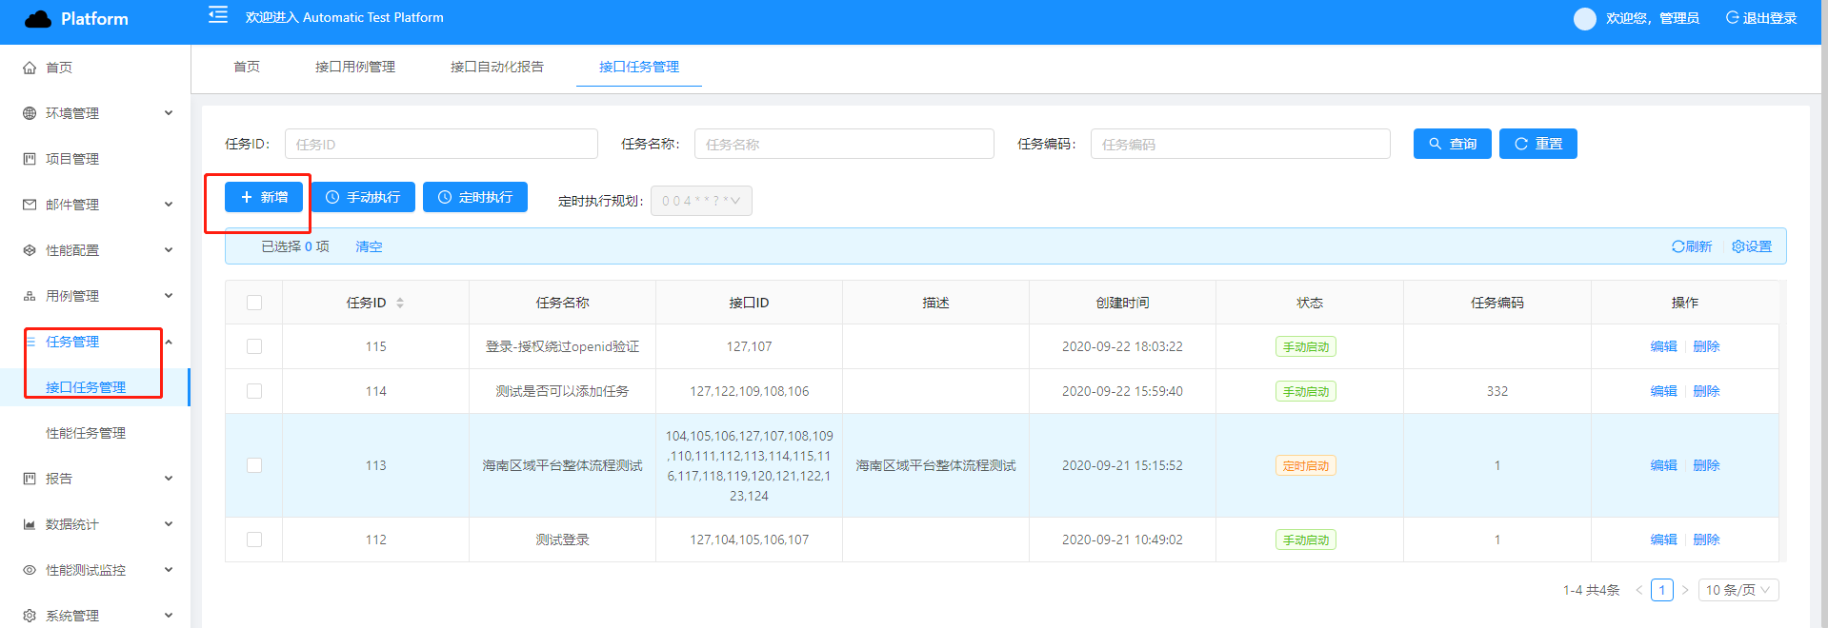Viewport: 1828px width, 628px height.
Task: Focus the 任务名称 input field
Action: 844,144
